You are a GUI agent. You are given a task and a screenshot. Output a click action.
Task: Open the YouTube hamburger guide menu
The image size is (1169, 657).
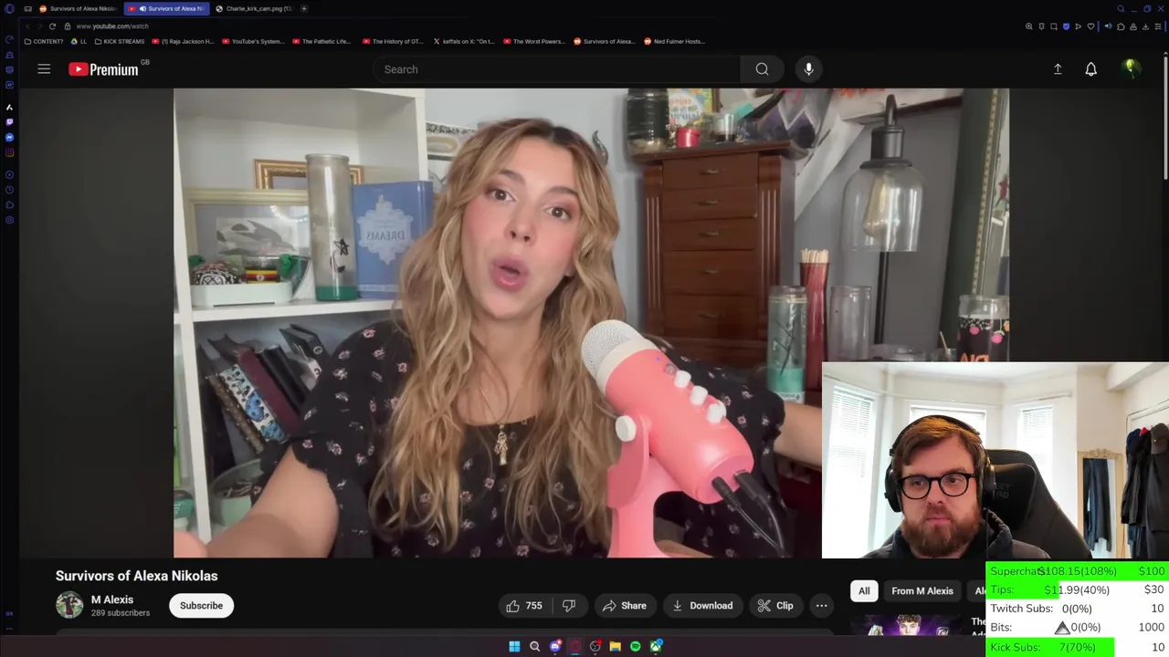tap(44, 69)
